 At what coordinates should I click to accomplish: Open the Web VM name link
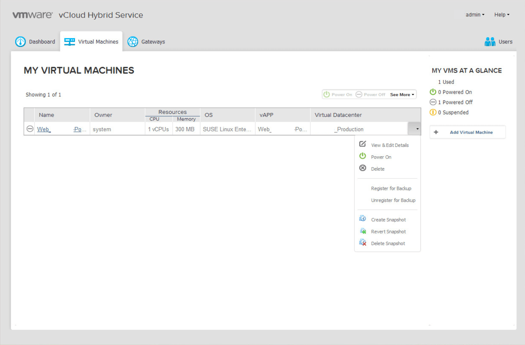62,129
